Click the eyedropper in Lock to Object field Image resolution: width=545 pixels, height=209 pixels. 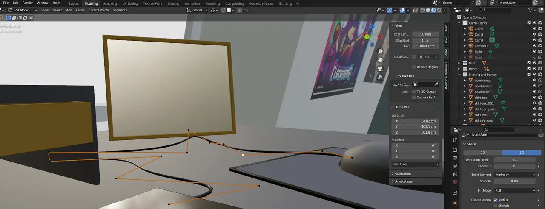click(x=436, y=84)
